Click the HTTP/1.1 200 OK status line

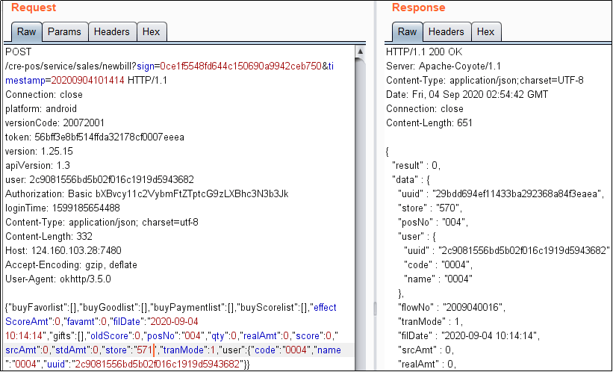pos(423,52)
